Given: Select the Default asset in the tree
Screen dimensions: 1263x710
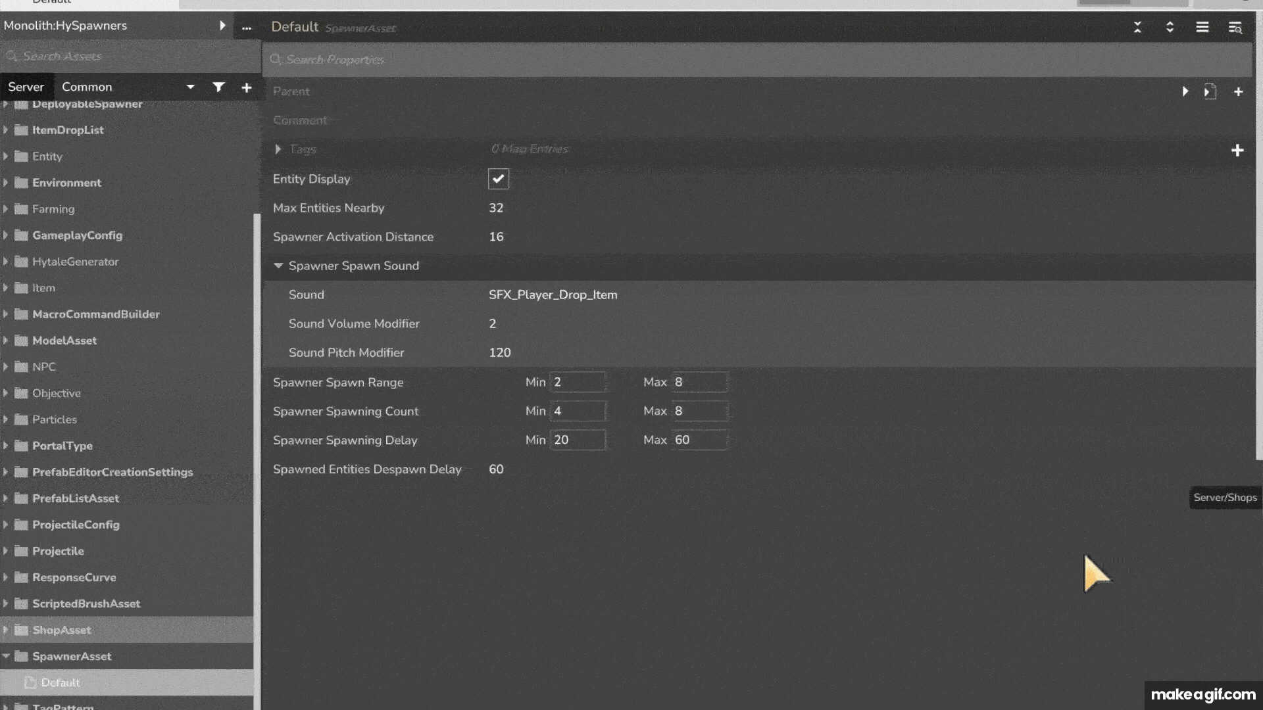Looking at the screenshot, I should (60, 682).
